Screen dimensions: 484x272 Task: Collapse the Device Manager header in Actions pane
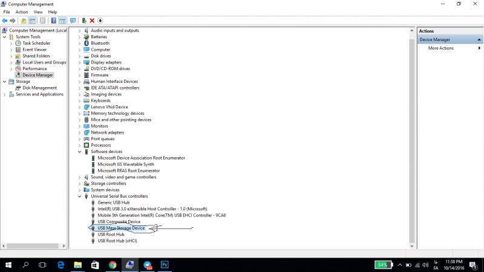point(479,40)
